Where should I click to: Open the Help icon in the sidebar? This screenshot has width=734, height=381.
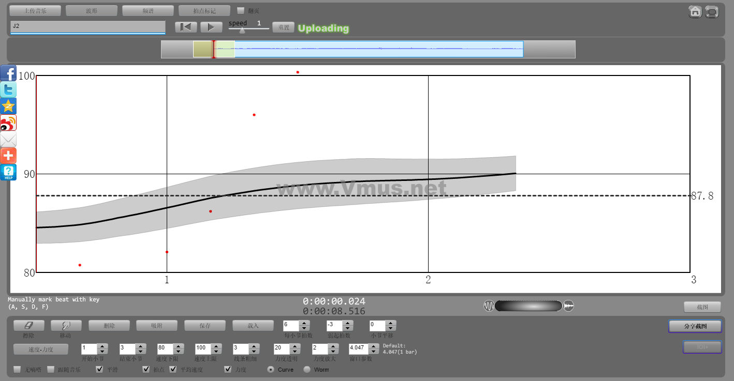pyautogui.click(x=8, y=172)
